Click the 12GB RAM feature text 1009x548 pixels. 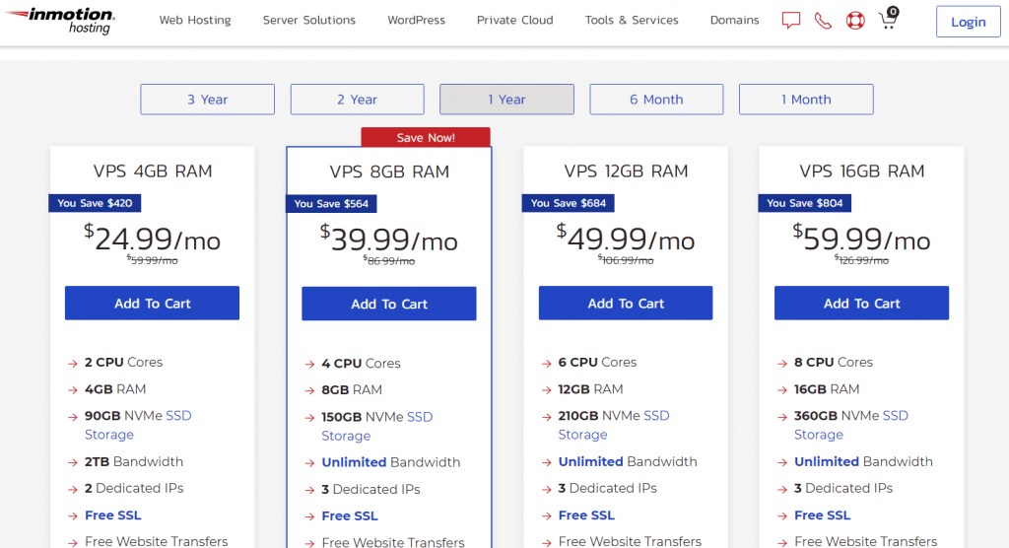tap(591, 389)
